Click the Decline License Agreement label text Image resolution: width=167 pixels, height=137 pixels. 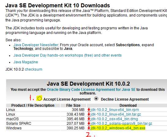tap(125, 99)
